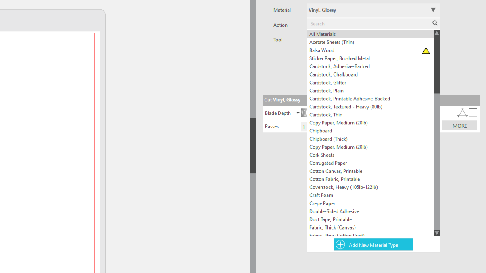Click the Vinyl, Glossy material combo box

pos(373,10)
